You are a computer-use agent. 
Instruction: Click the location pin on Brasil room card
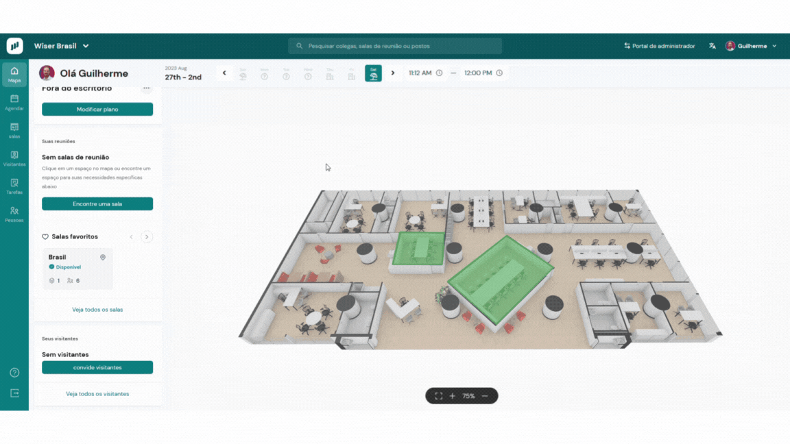click(x=103, y=257)
